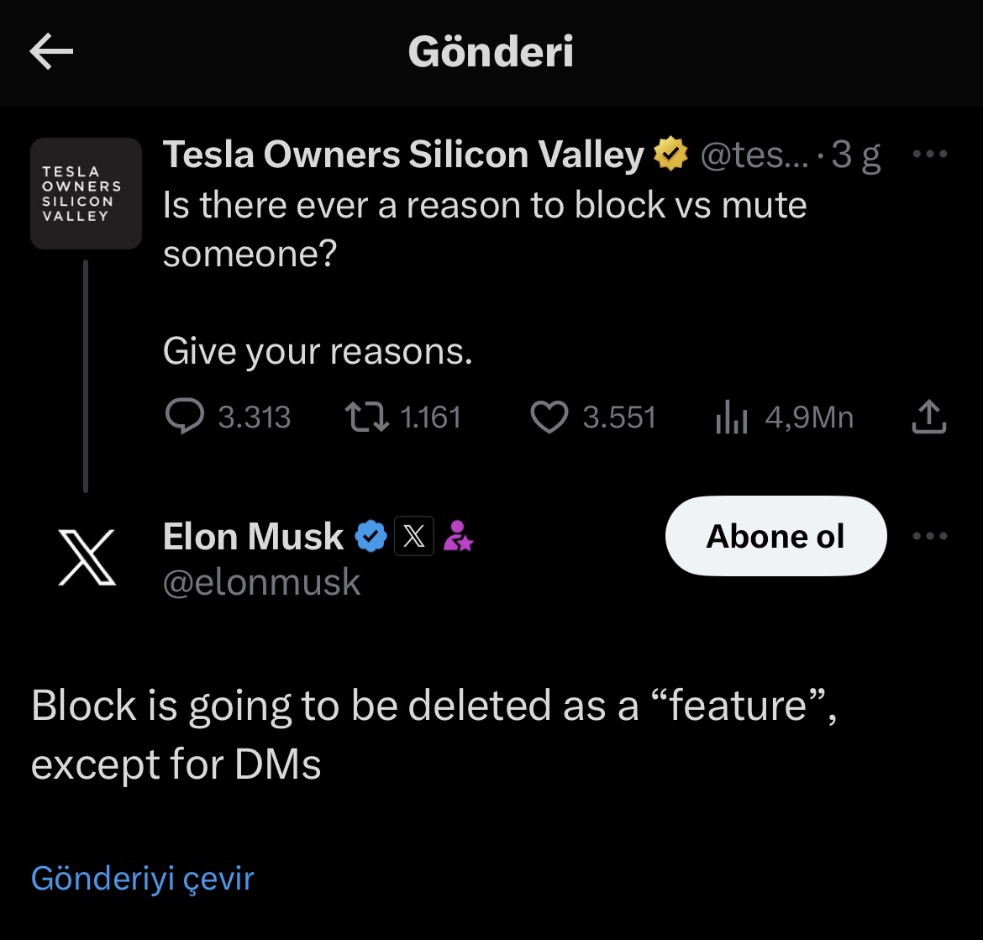Image resolution: width=983 pixels, height=940 pixels.
Task: Tap the X affiliation badge beside Elon Musk
Action: click(x=414, y=537)
